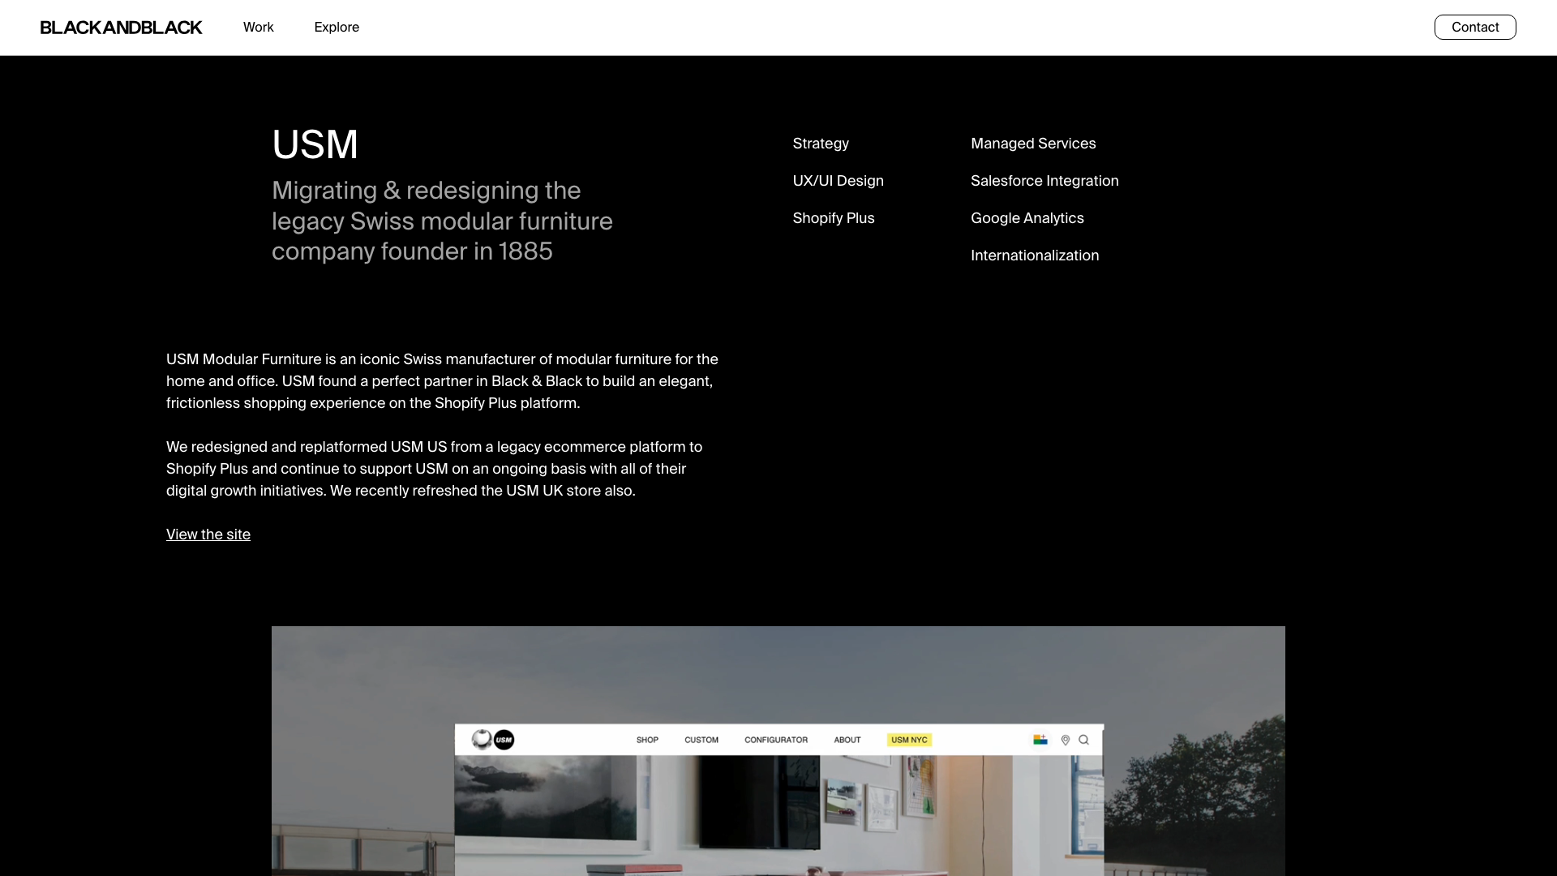This screenshot has width=1557, height=876.
Task: Click CONFIGURATOR in the USM preview nav
Action: coord(776,740)
